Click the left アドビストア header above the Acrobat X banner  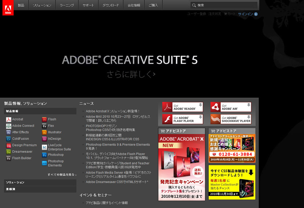pos(182,131)
